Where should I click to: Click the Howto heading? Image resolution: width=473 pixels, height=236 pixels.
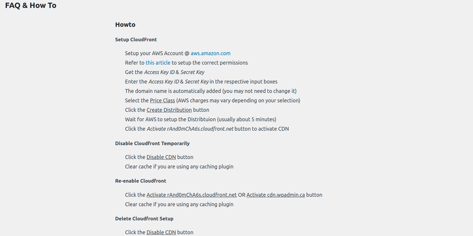(125, 25)
